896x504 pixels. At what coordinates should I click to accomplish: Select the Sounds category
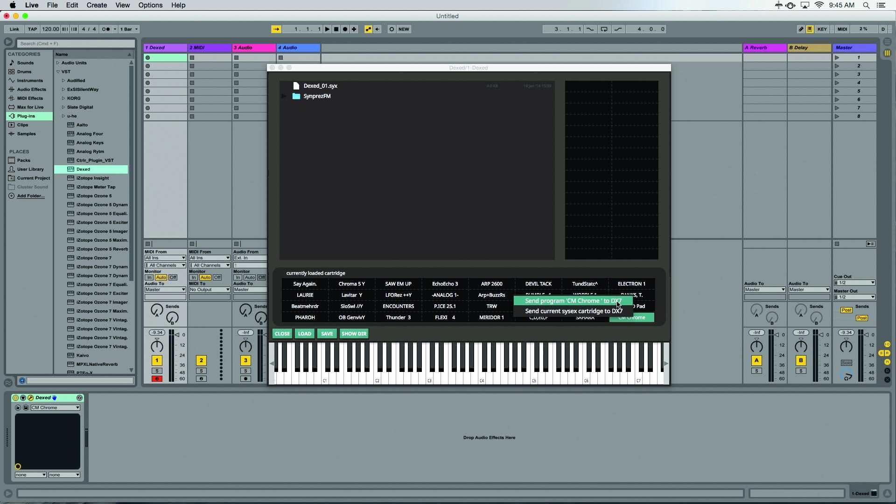pyautogui.click(x=25, y=63)
